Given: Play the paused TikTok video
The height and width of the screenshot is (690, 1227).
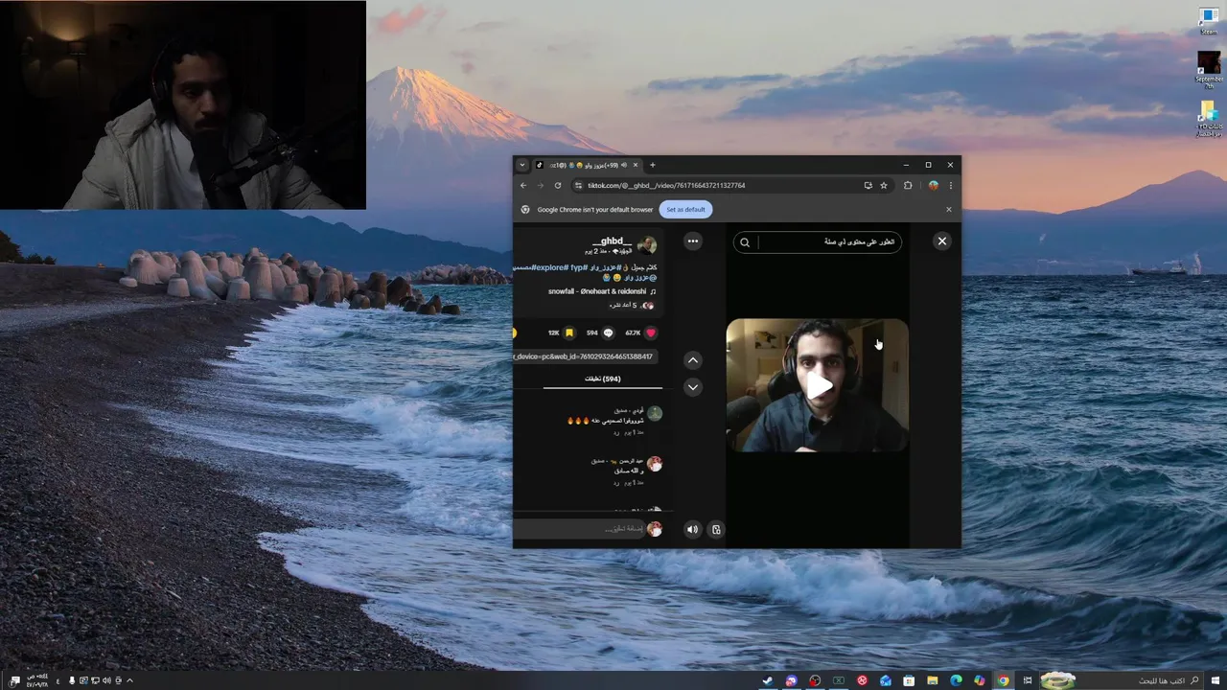Looking at the screenshot, I should click(x=818, y=385).
